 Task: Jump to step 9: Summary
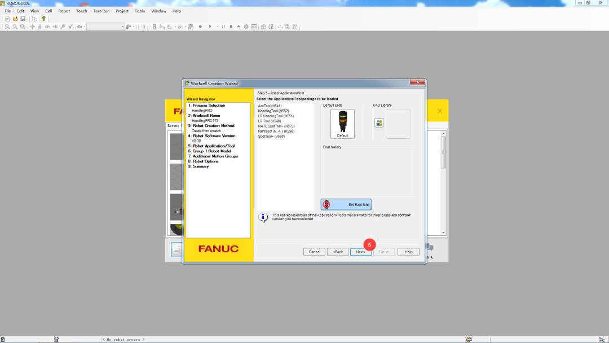coord(198,166)
